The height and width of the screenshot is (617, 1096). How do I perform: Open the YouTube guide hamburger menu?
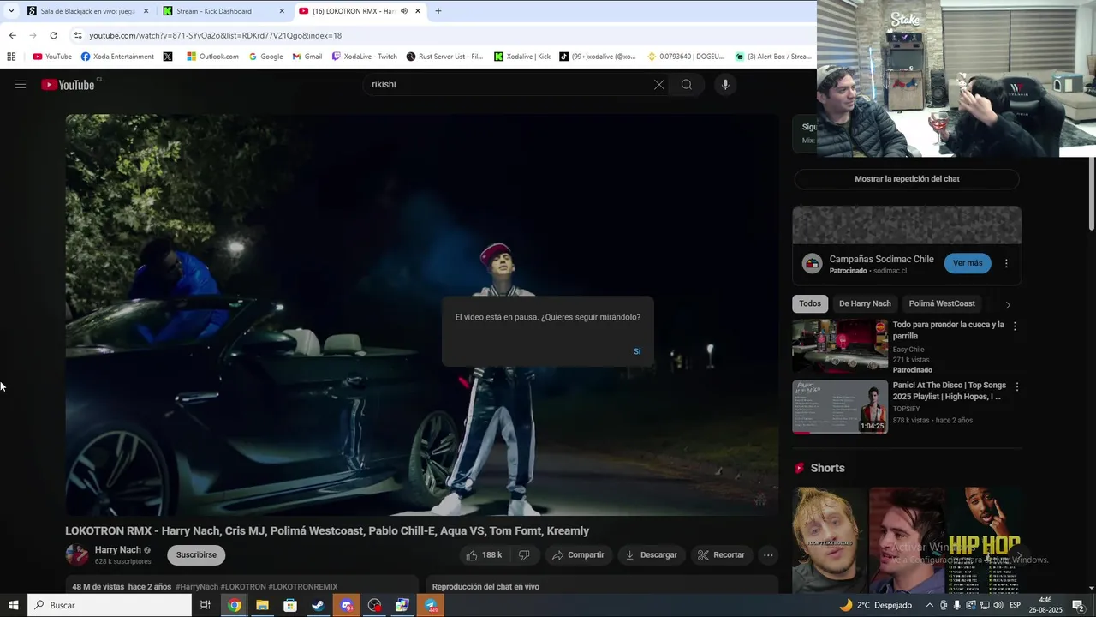(x=21, y=84)
